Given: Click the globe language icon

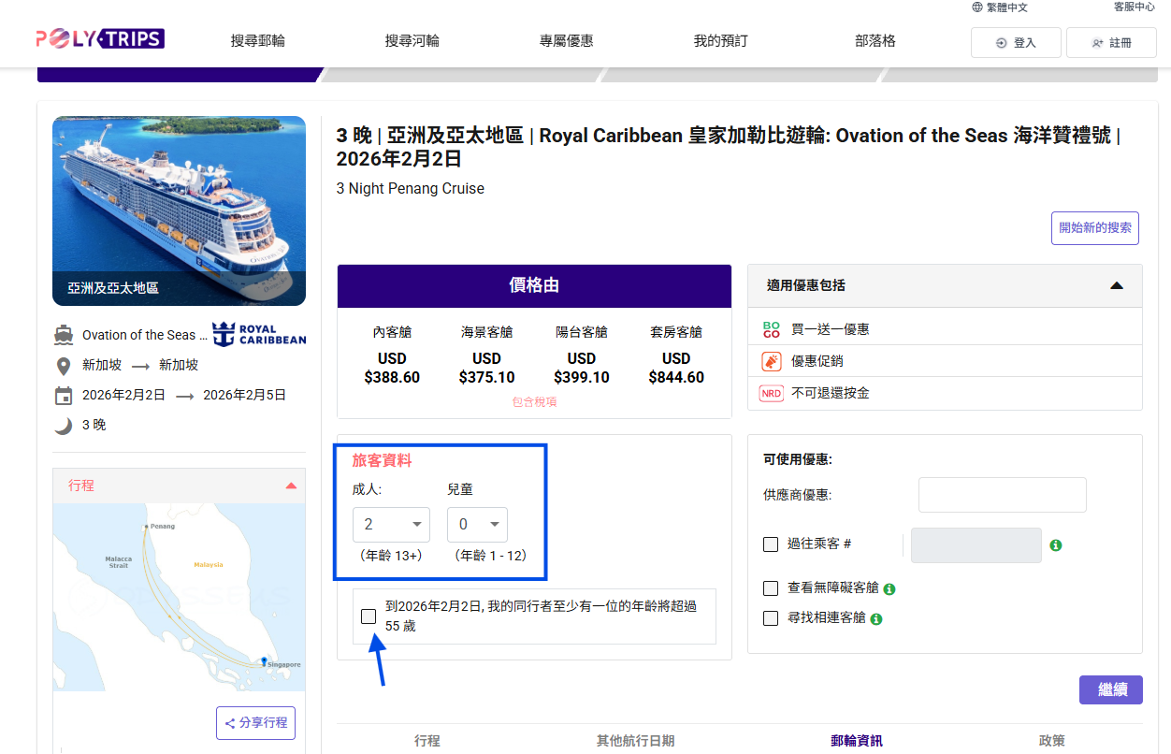Looking at the screenshot, I should [x=977, y=7].
